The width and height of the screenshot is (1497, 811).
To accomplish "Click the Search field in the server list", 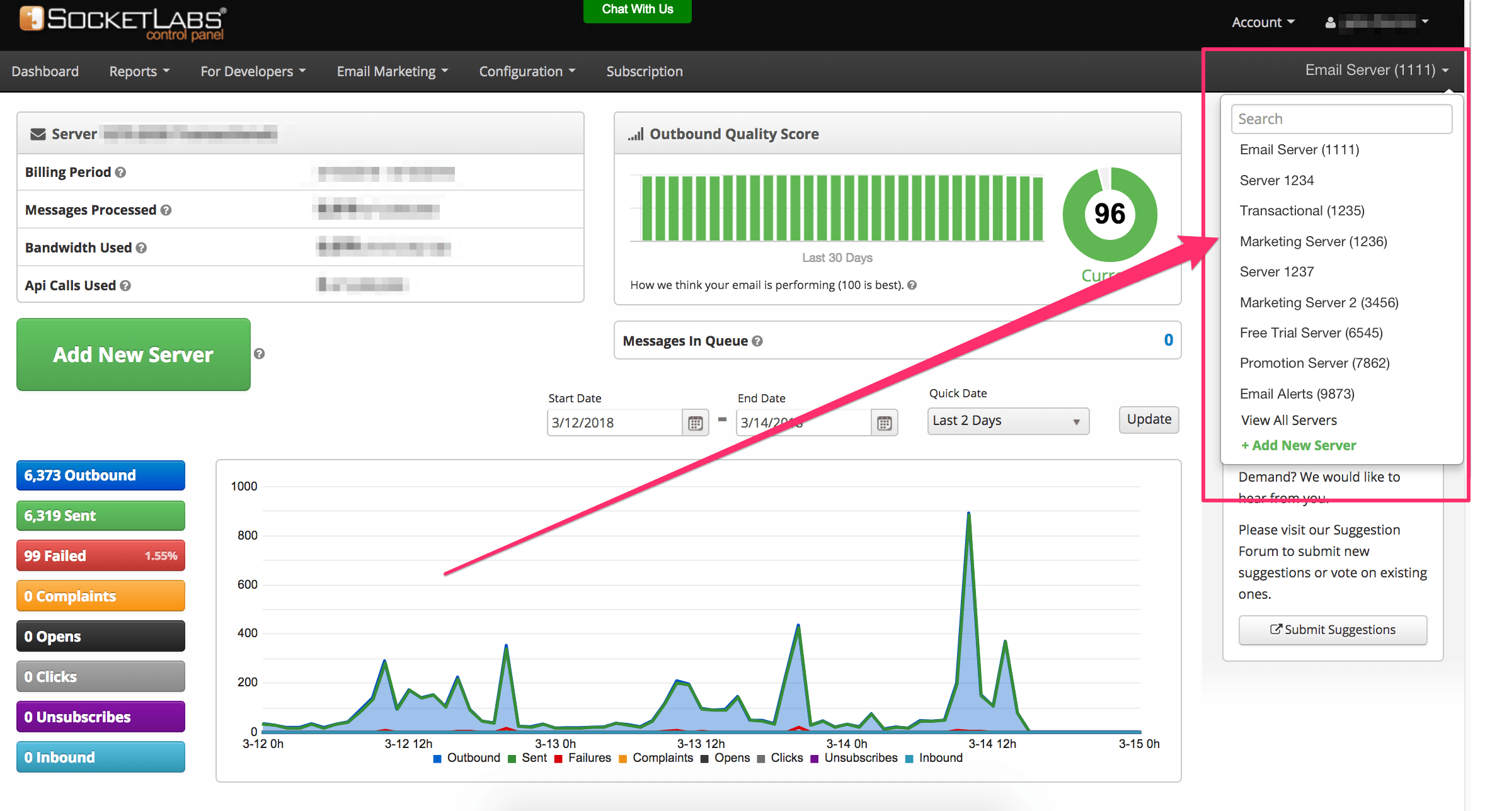I will point(1341,118).
